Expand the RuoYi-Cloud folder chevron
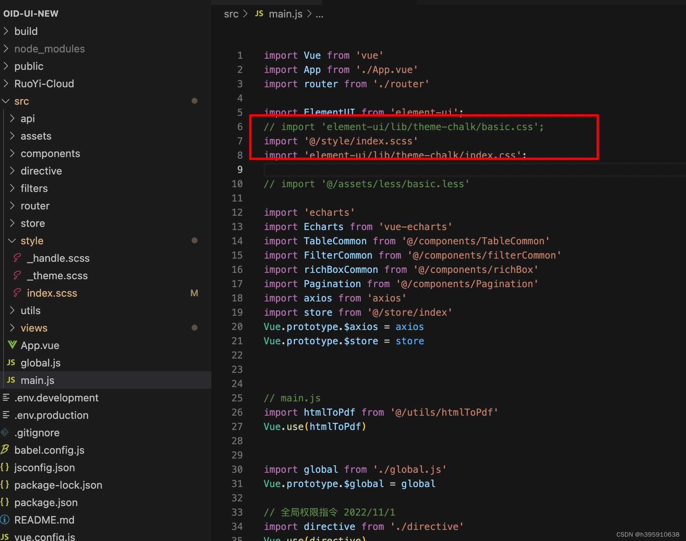The height and width of the screenshot is (541, 686). pyautogui.click(x=6, y=83)
